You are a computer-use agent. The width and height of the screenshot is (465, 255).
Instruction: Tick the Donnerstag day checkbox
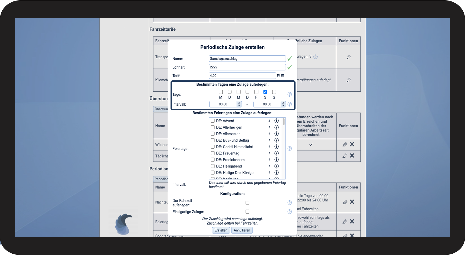click(x=247, y=92)
